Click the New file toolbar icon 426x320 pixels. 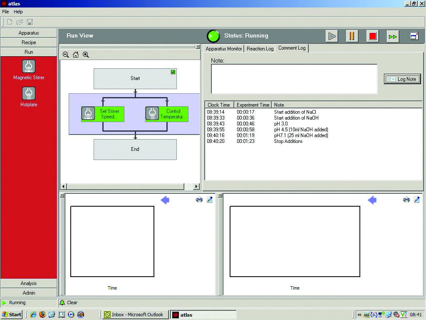(10, 22)
